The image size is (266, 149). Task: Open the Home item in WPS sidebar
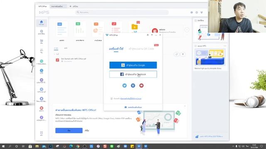pyautogui.click(x=42, y=23)
